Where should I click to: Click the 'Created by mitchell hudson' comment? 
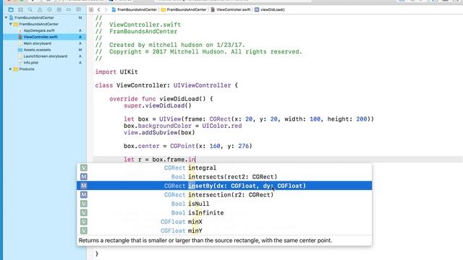[170, 45]
